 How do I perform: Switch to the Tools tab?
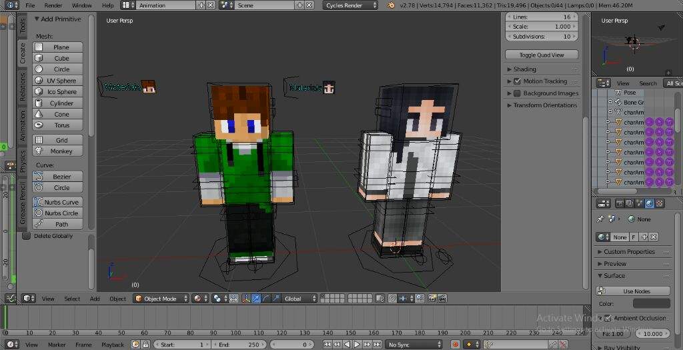(x=23, y=25)
